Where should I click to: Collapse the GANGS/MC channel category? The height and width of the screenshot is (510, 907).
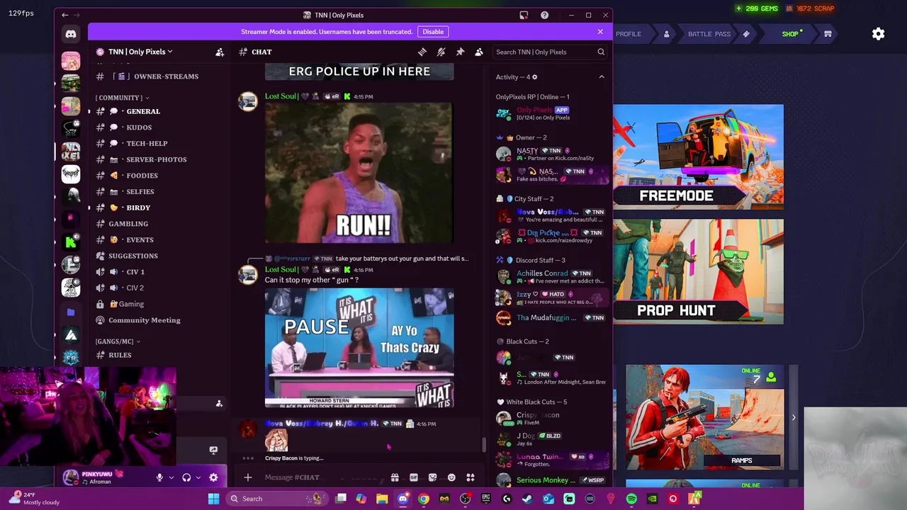coord(117,341)
